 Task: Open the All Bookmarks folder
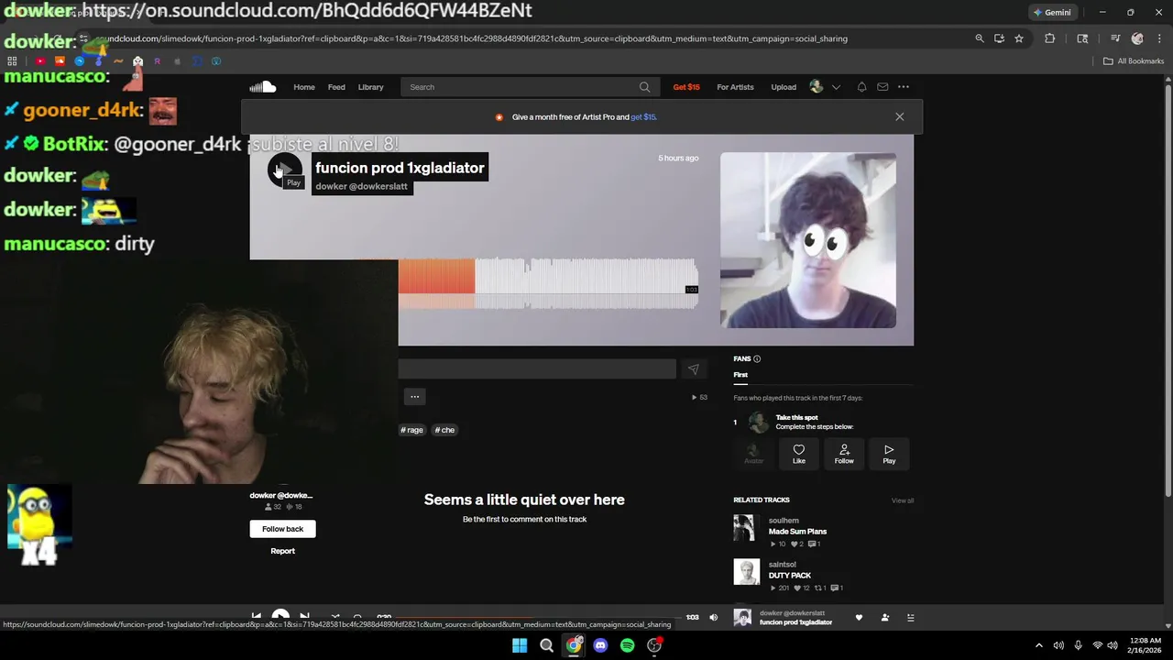coord(1134,61)
